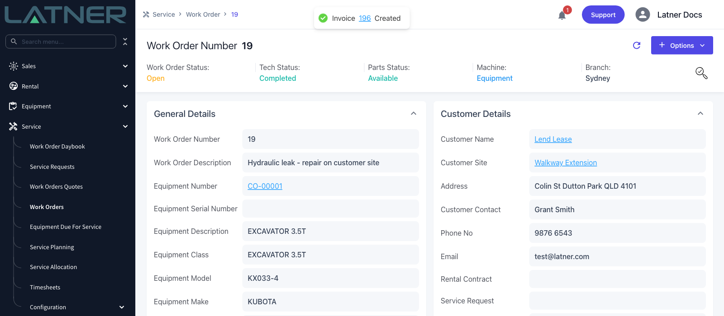Viewport: 724px width, 316px height.
Task: Click the Rental Contract field
Action: click(617, 279)
